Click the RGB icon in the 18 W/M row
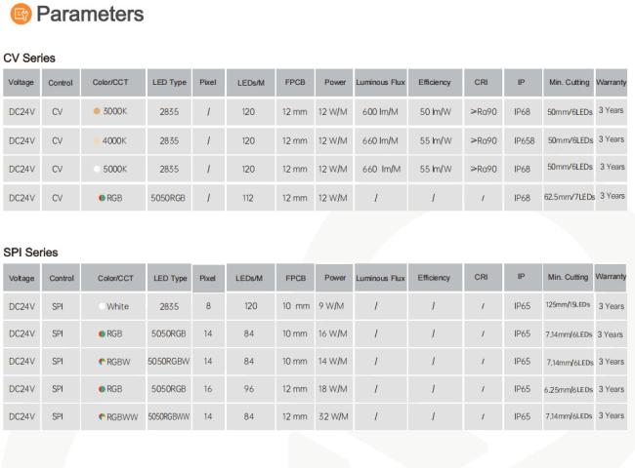Image resolution: width=635 pixels, height=468 pixels. point(102,389)
